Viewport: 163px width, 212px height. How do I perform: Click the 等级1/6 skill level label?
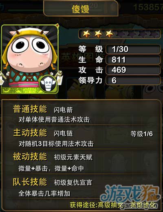click(x=142, y=134)
